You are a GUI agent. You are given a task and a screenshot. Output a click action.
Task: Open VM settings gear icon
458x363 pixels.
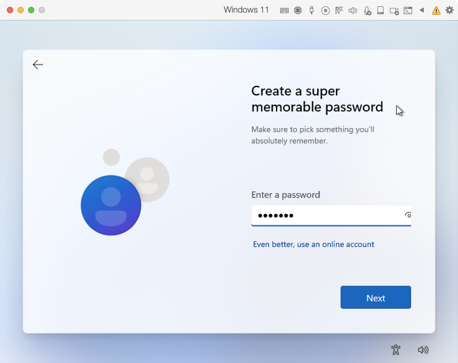(450, 10)
